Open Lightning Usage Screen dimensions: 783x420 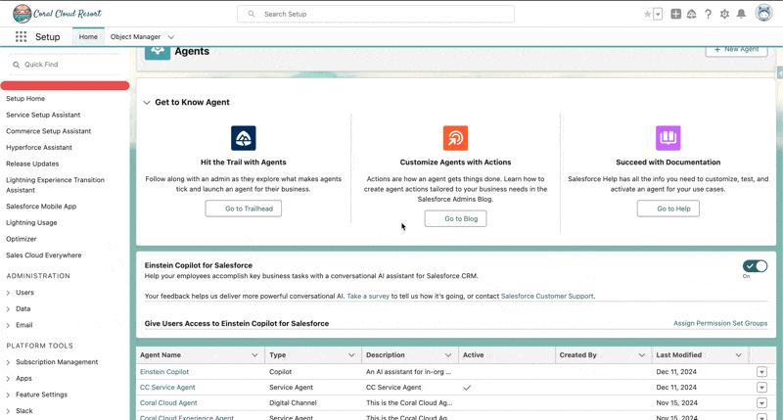[x=31, y=223]
